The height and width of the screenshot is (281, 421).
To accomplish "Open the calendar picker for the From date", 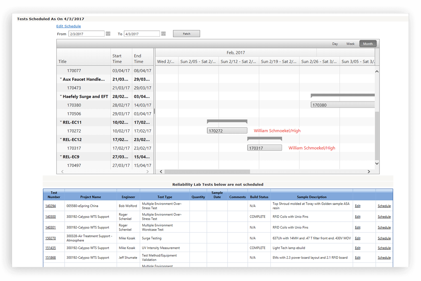I will pyautogui.click(x=108, y=34).
